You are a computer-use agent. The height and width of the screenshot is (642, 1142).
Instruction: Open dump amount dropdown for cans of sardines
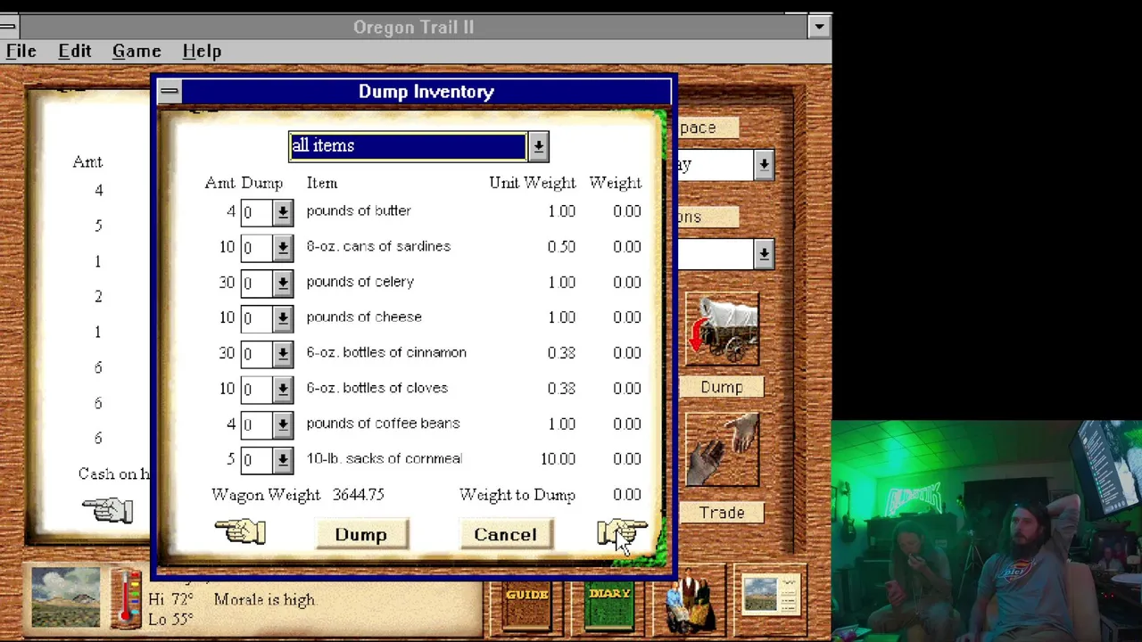(x=283, y=248)
